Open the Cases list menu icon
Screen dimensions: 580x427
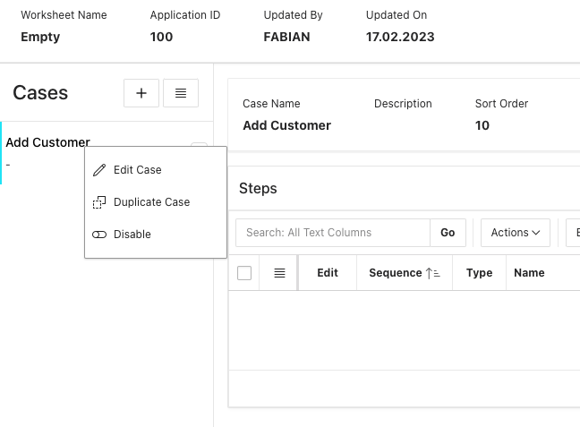pos(181,93)
